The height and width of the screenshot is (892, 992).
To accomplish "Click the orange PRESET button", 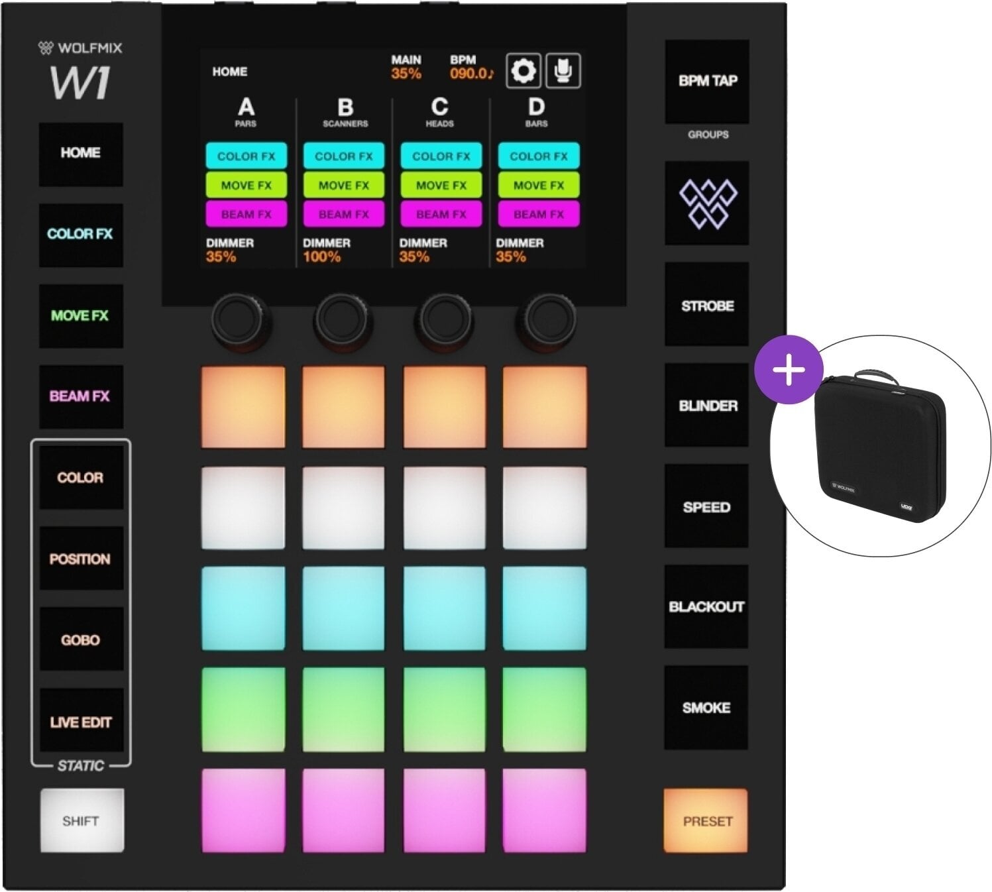I will coord(706,820).
